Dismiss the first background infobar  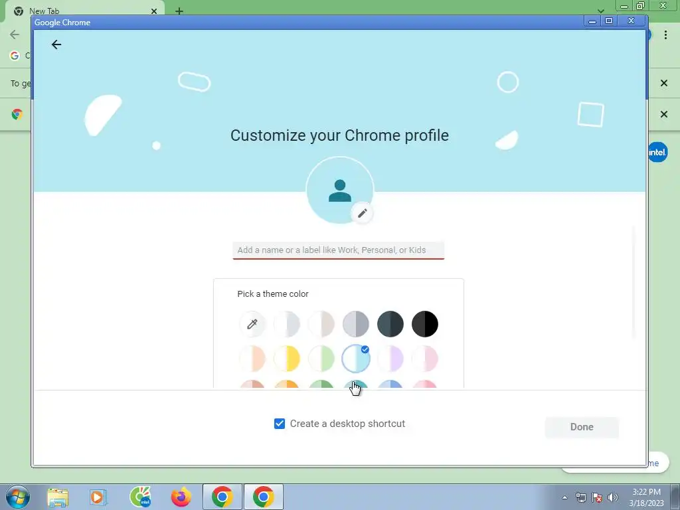[x=664, y=83]
